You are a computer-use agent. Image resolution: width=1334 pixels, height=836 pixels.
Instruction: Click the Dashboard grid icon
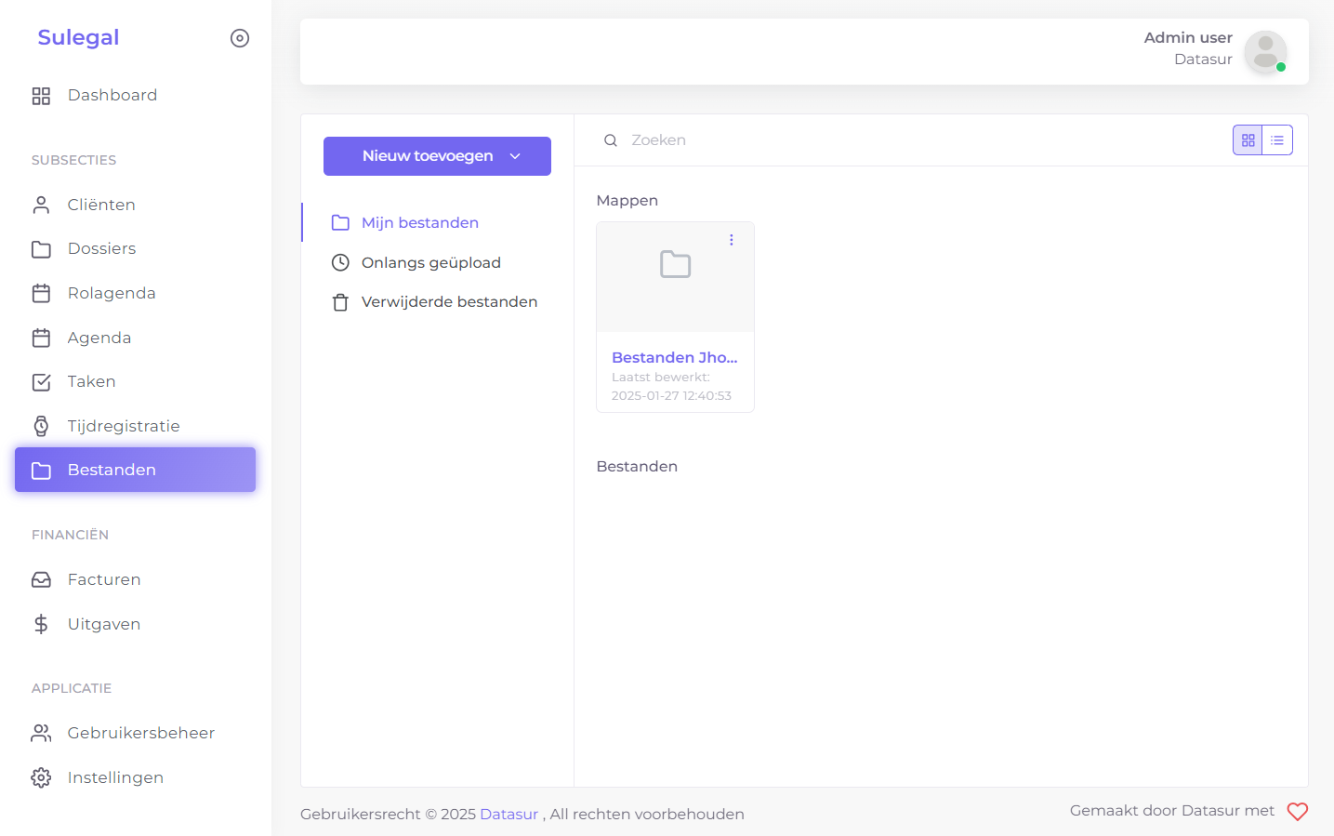(x=41, y=96)
